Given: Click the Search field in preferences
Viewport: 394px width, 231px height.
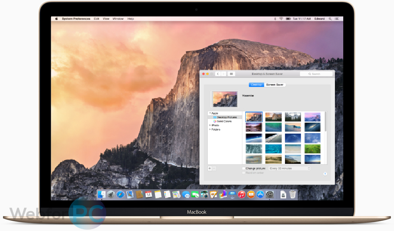Looking at the screenshot, I should tap(316, 74).
